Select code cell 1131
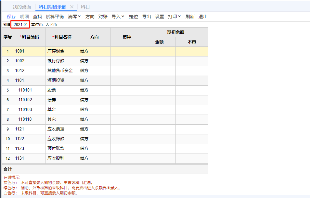The image size is (310, 198). pos(30,158)
